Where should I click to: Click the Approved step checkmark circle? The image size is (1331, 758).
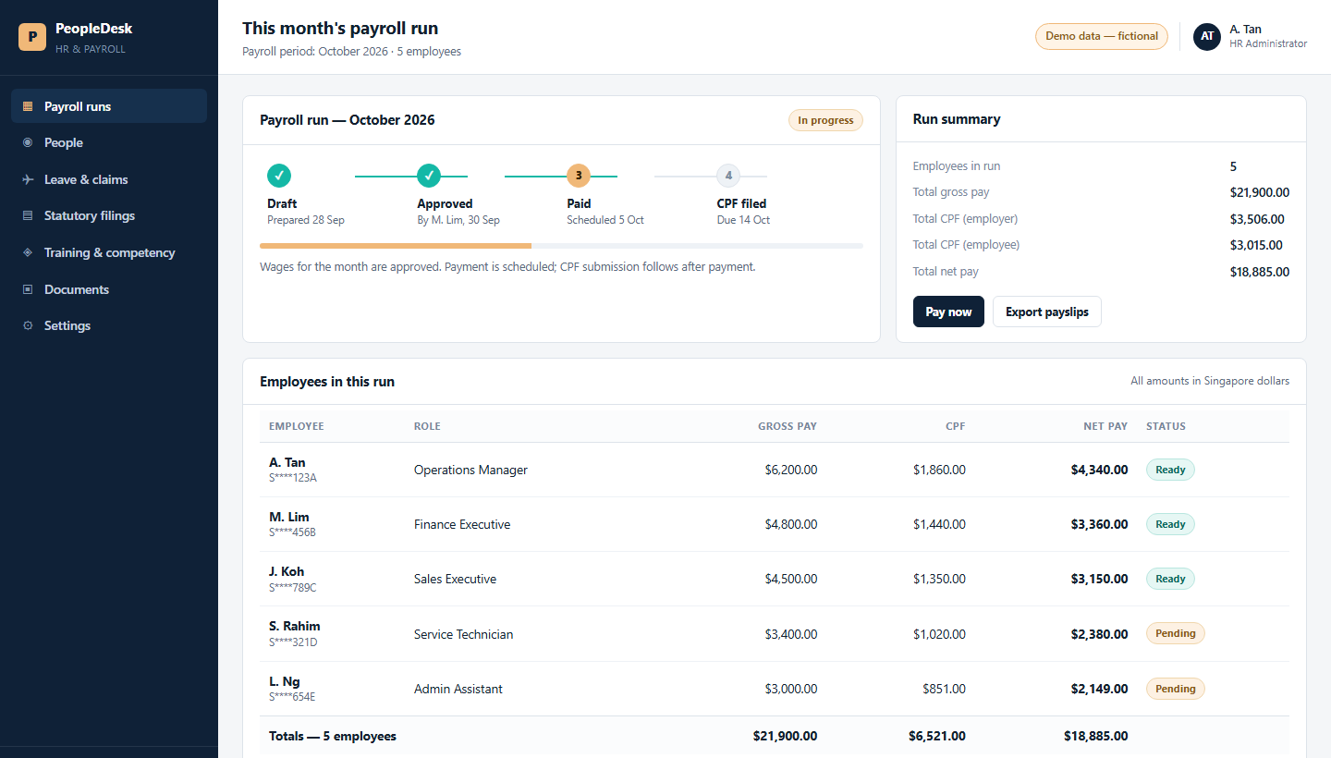click(429, 176)
